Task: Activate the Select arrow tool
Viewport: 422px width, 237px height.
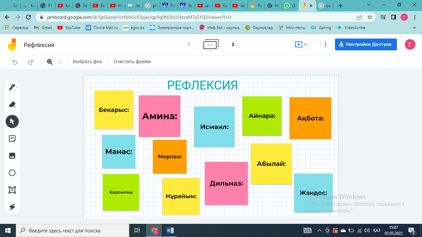Action: pyautogui.click(x=12, y=121)
